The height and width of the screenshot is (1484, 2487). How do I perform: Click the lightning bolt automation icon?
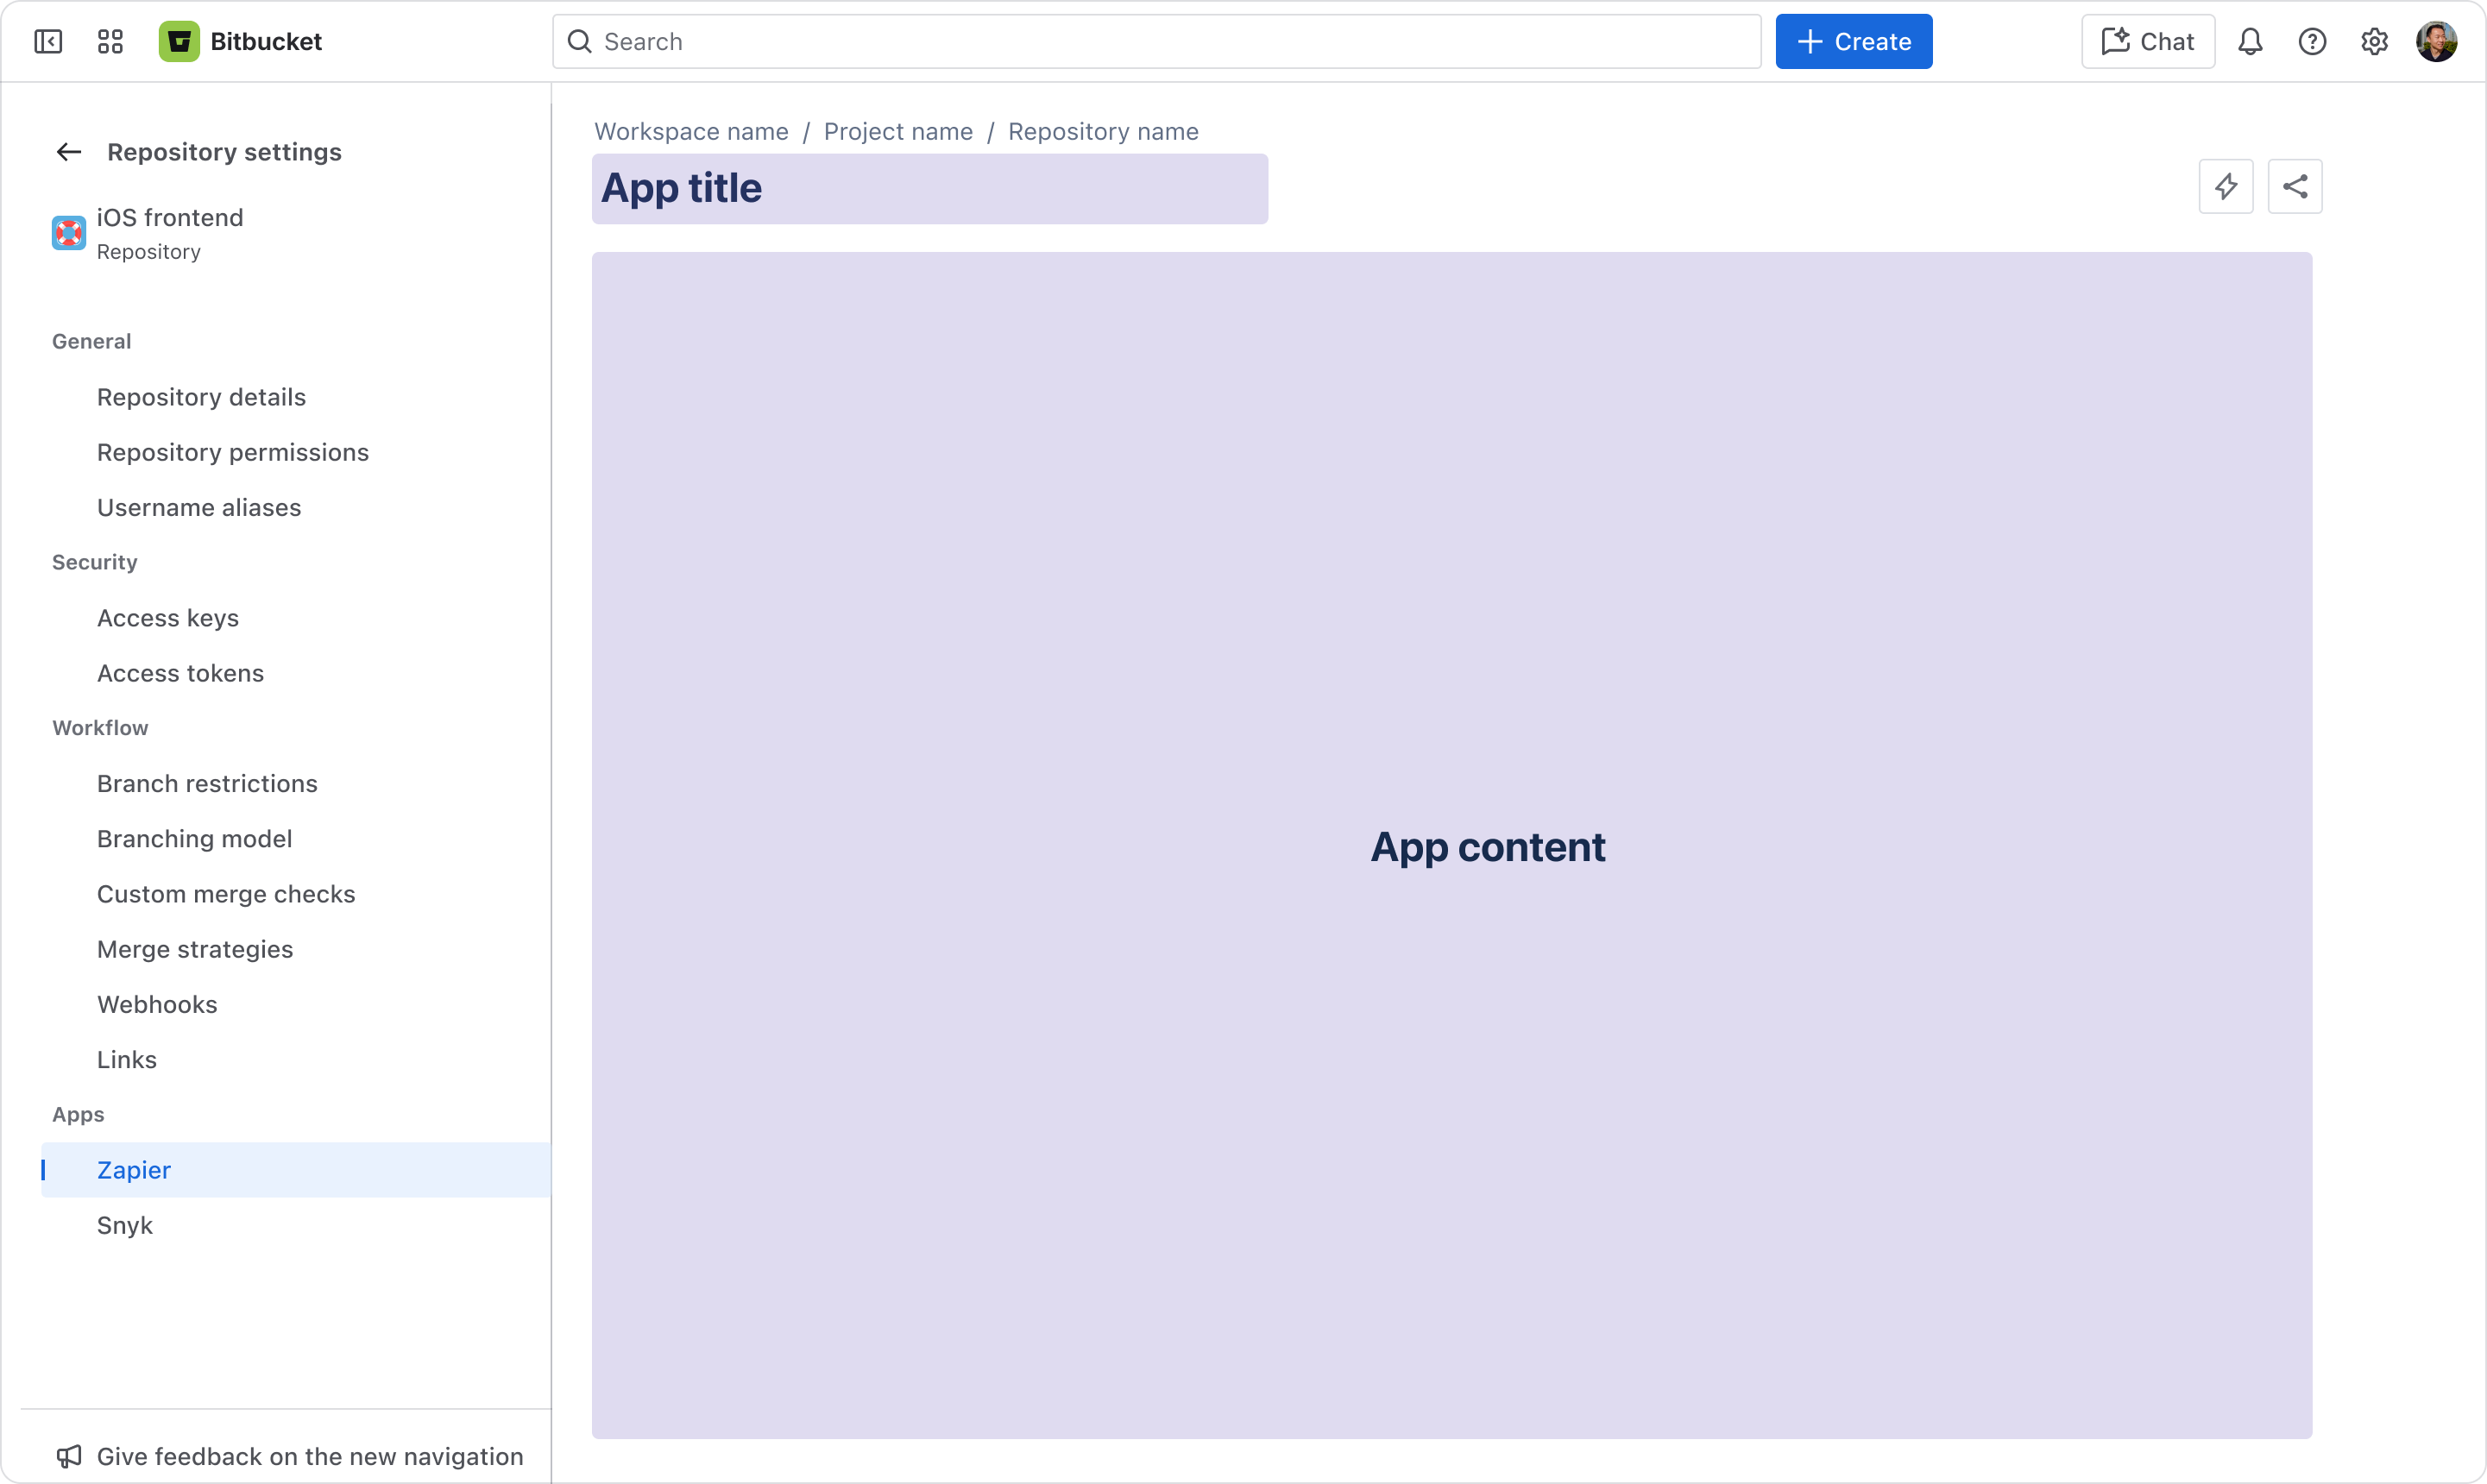click(2225, 186)
